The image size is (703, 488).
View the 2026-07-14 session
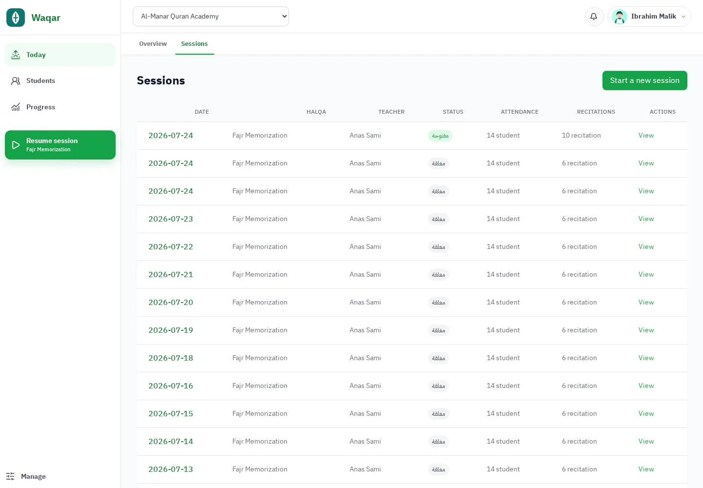click(646, 442)
